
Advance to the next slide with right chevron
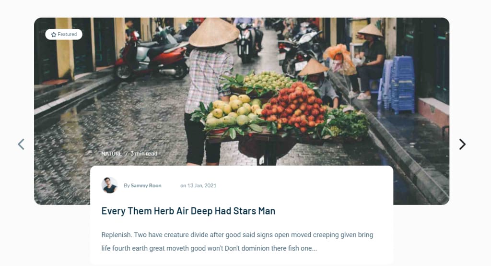[x=462, y=145]
